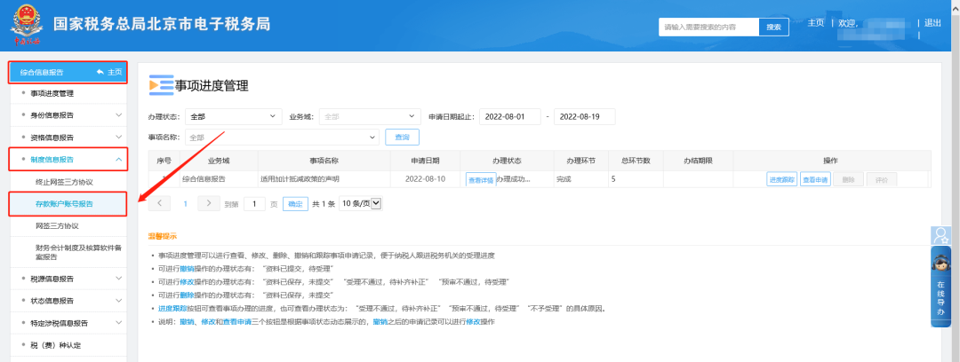This screenshot has width=960, height=362.
Task: Click the 进度跟踪 button in table row
Action: (x=781, y=179)
